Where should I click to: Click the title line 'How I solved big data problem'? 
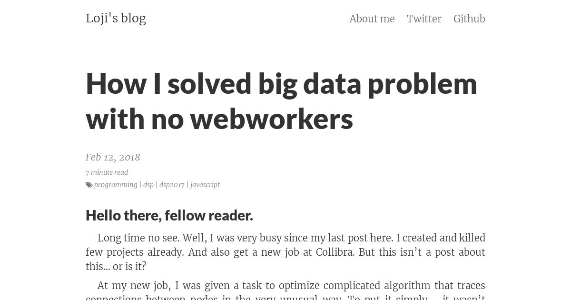[281, 83]
